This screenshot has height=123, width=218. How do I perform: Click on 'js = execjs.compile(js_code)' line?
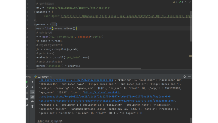(57, 49)
